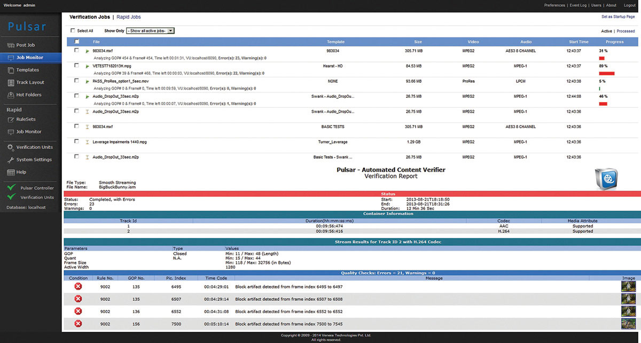641x343 pixels.
Task: Open the Event Log from top bar
Action: (x=578, y=5)
